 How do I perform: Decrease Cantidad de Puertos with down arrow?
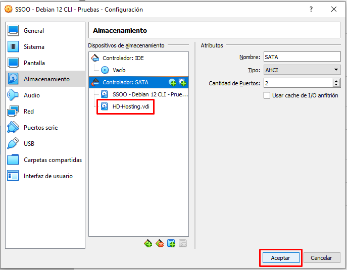pyautogui.click(x=336, y=85)
